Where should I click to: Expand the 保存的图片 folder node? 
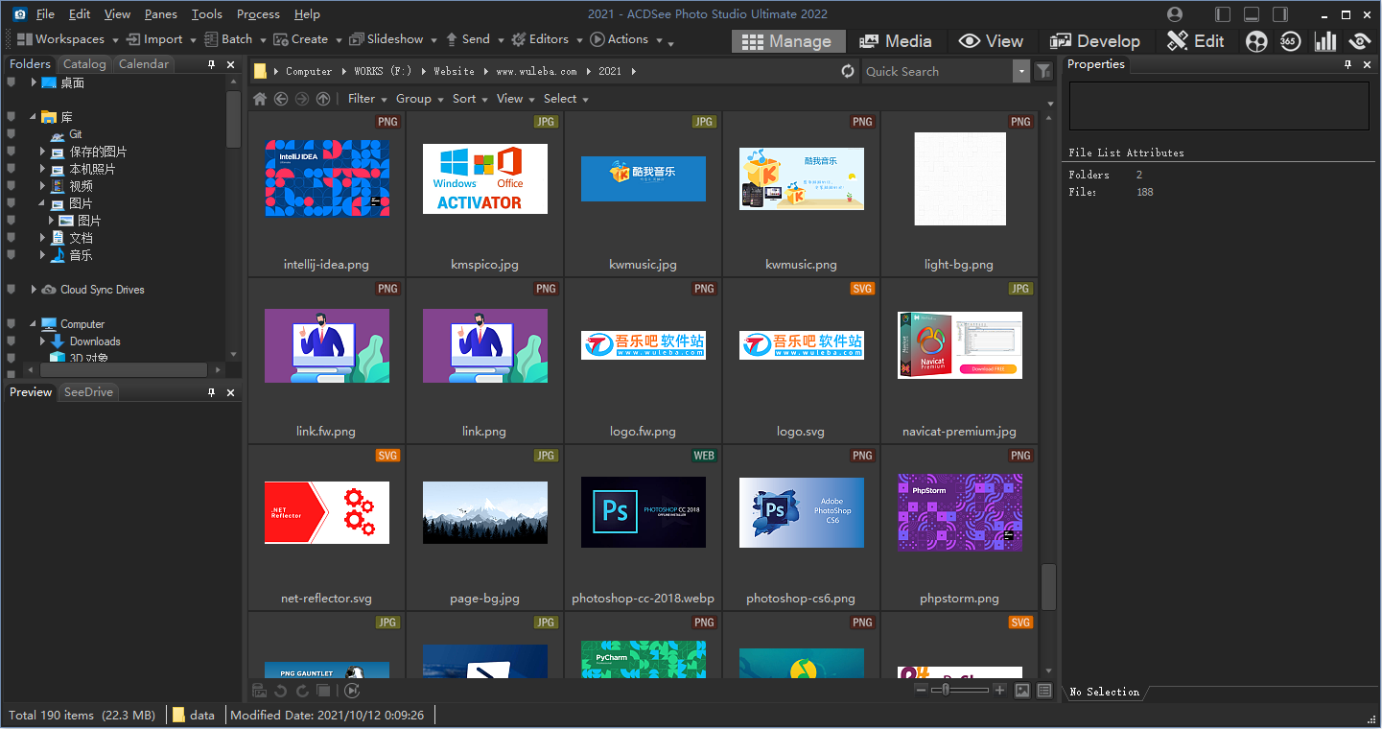[x=43, y=152]
